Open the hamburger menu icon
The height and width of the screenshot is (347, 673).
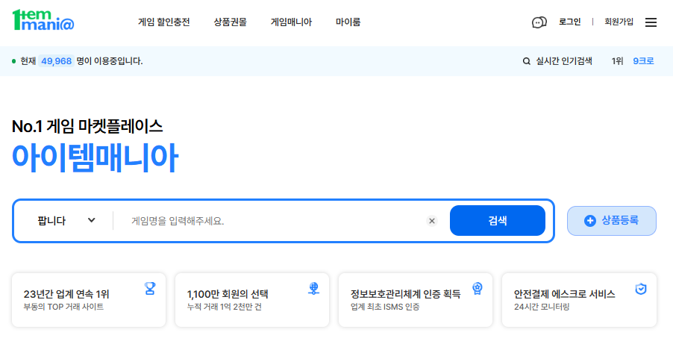651,22
